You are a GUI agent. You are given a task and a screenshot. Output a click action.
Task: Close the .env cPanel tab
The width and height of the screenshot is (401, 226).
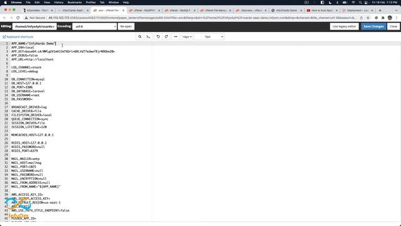click(x=123, y=10)
